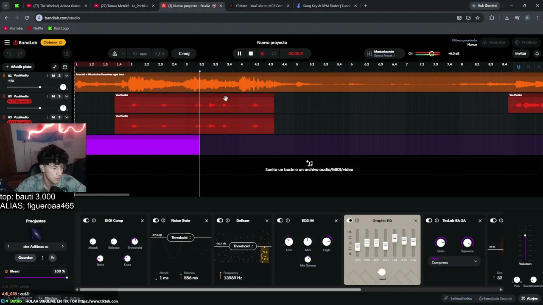Open the Compress mode dropdown in TecLab BA-2A
The width and height of the screenshot is (543, 305).
point(454,262)
